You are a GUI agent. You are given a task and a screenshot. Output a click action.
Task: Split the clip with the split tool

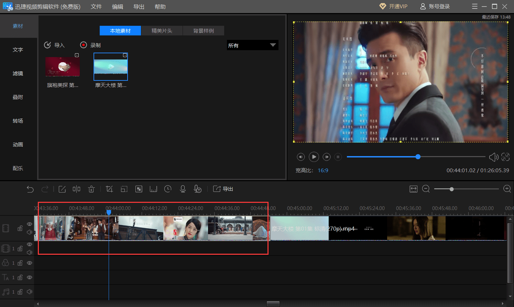pos(76,189)
